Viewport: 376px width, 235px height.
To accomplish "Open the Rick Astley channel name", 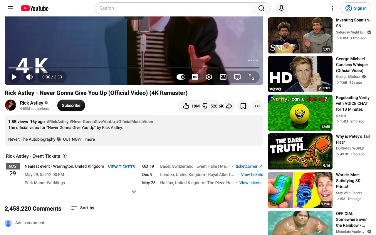I will pos(31,103).
